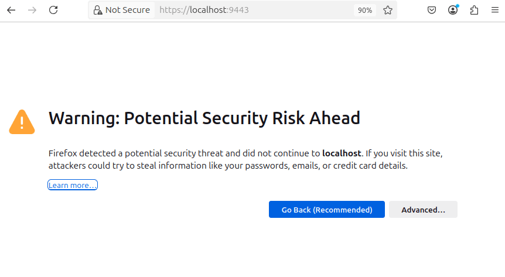Screen dimensions: 505x277
Task: Go back using the browser back arrow
Action: point(11,10)
